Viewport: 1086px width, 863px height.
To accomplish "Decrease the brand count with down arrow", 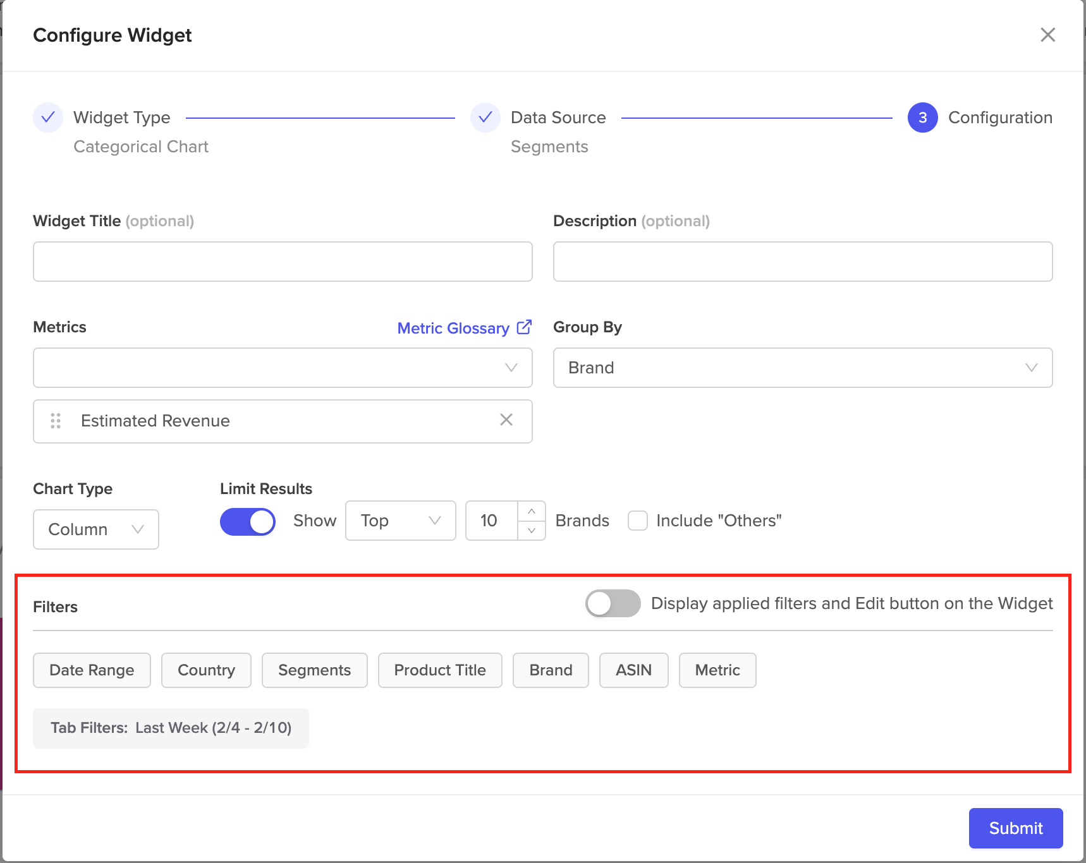I will (532, 531).
